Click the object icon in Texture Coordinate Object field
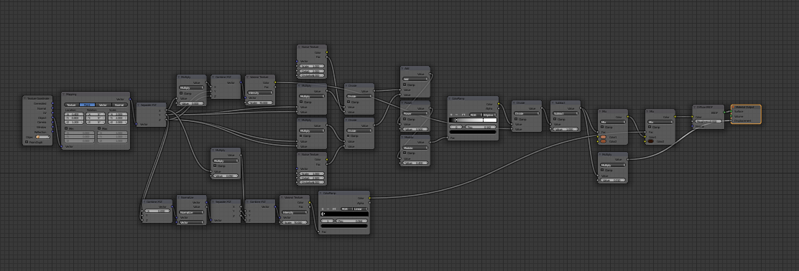The width and height of the screenshot is (799, 271). (37, 137)
